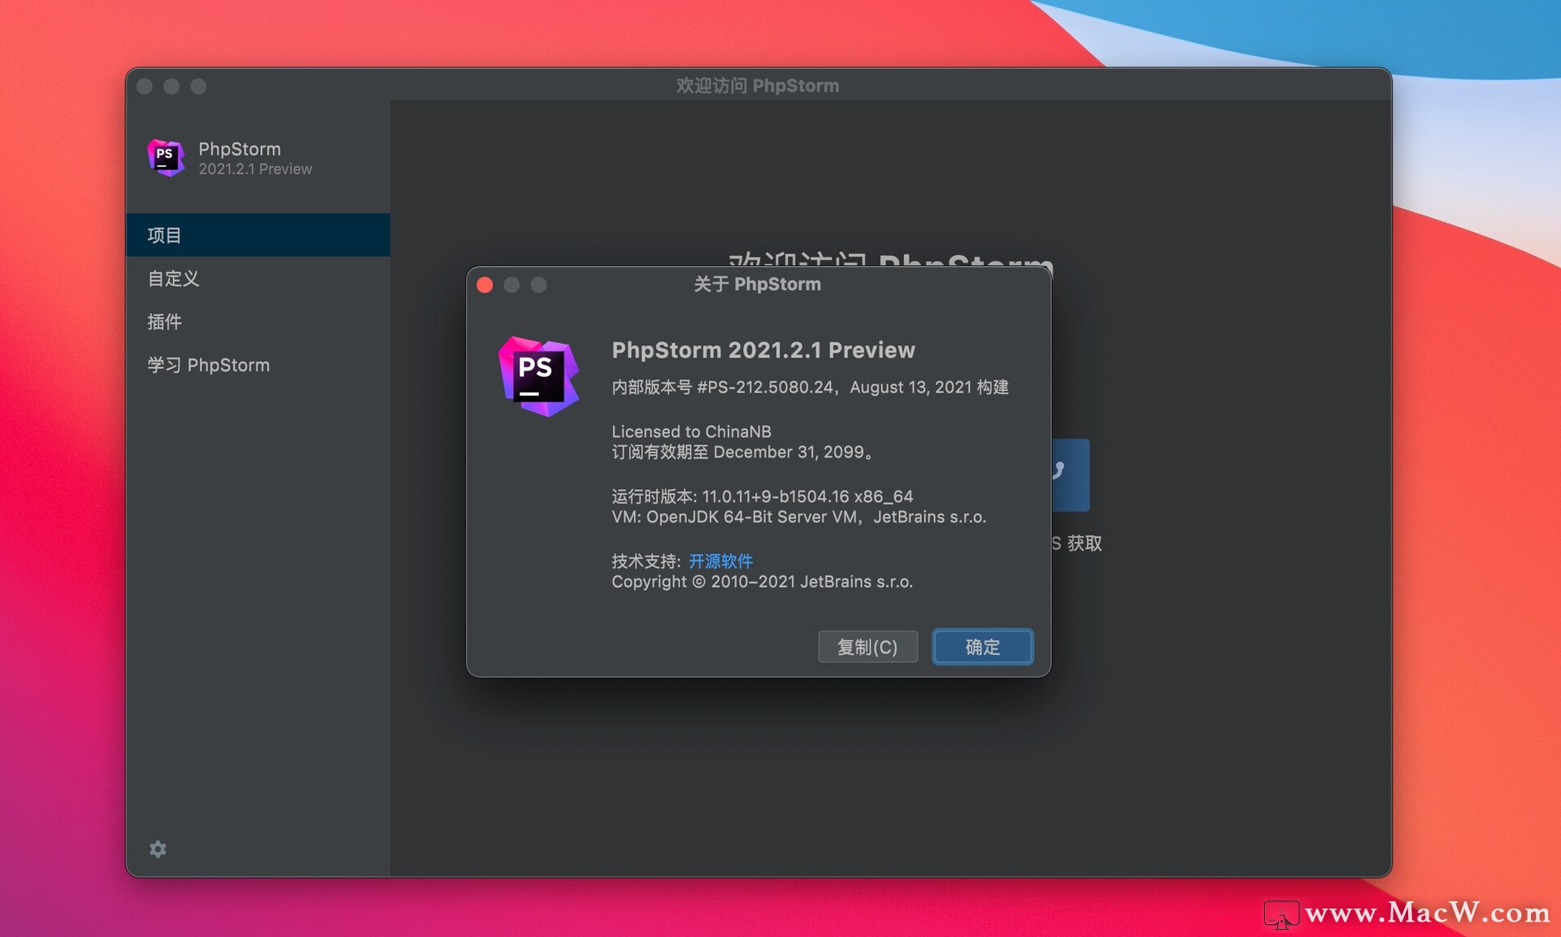Open the 插件 tab
This screenshot has height=937, width=1561.
click(x=258, y=321)
